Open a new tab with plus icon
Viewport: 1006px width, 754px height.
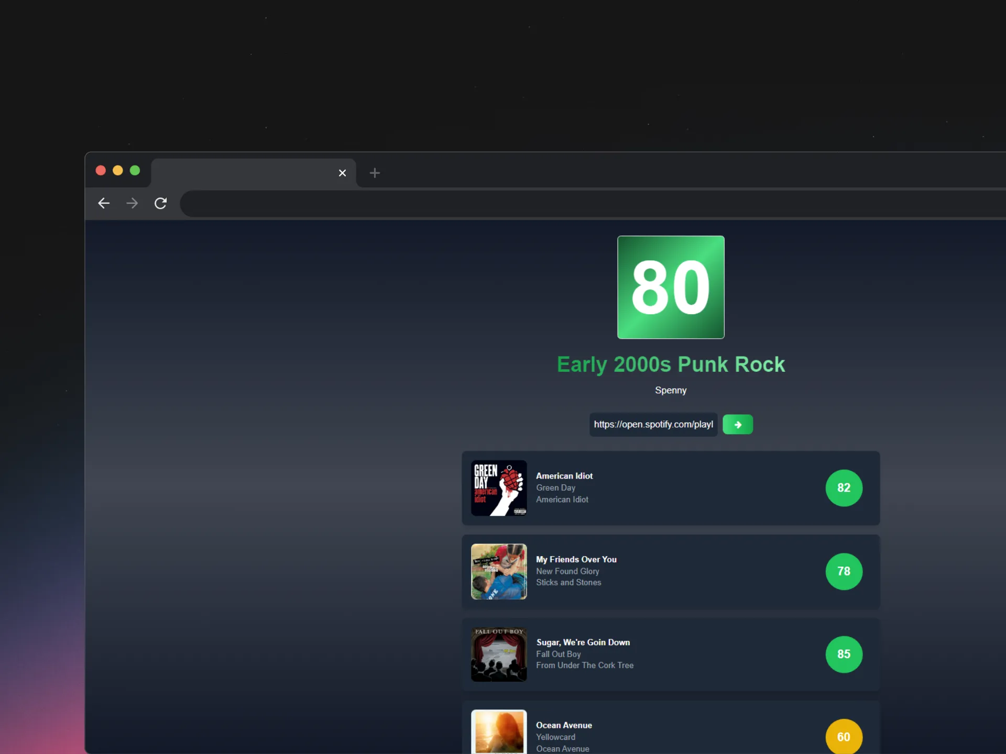pyautogui.click(x=375, y=173)
